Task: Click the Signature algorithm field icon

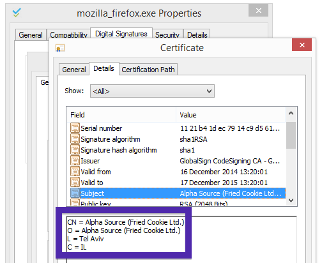Action: [x=75, y=139]
